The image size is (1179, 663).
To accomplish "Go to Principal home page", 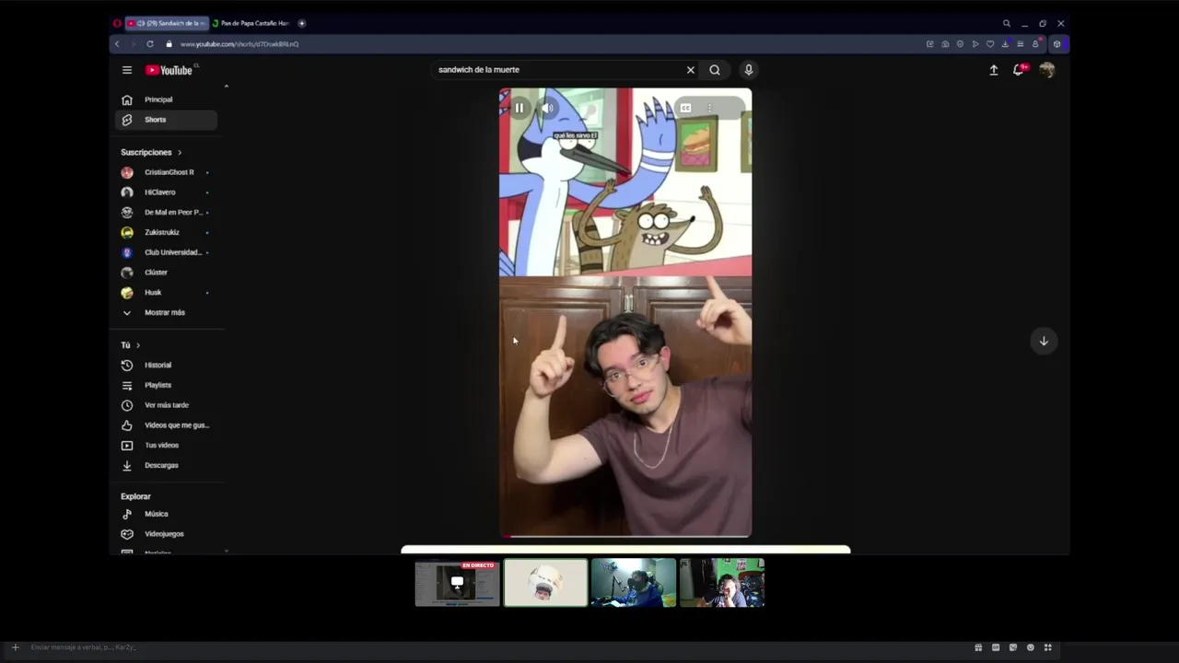I will [166, 99].
